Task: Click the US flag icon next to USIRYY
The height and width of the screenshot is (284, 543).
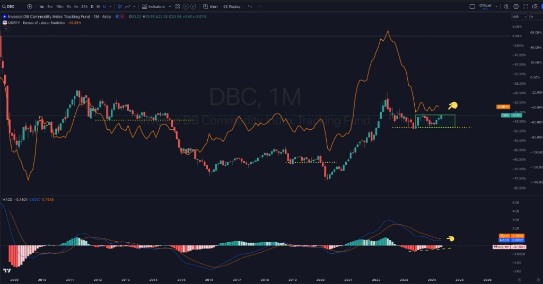Action: click(x=4, y=23)
